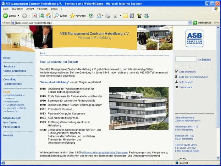
Task: Click the Research book icon in toolbar
Action: coord(132,16)
